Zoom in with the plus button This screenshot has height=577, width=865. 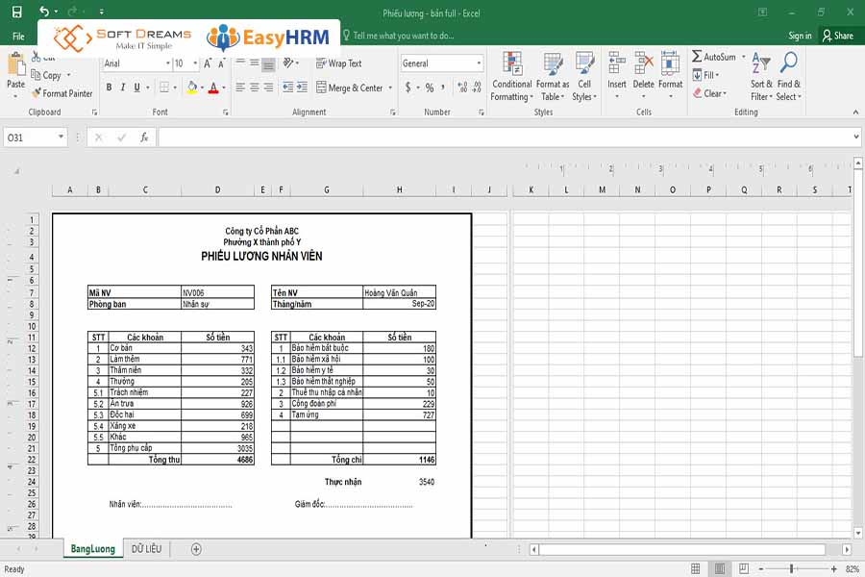tap(833, 568)
